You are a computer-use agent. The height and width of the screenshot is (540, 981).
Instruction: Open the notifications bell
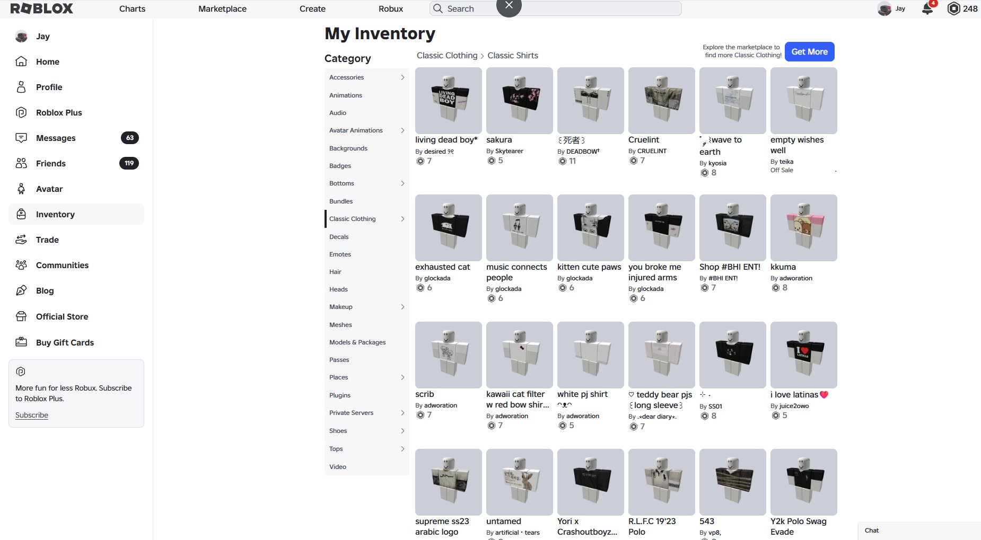927,8
